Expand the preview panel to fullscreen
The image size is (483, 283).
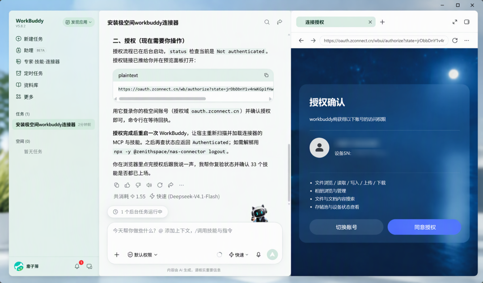pos(455,22)
